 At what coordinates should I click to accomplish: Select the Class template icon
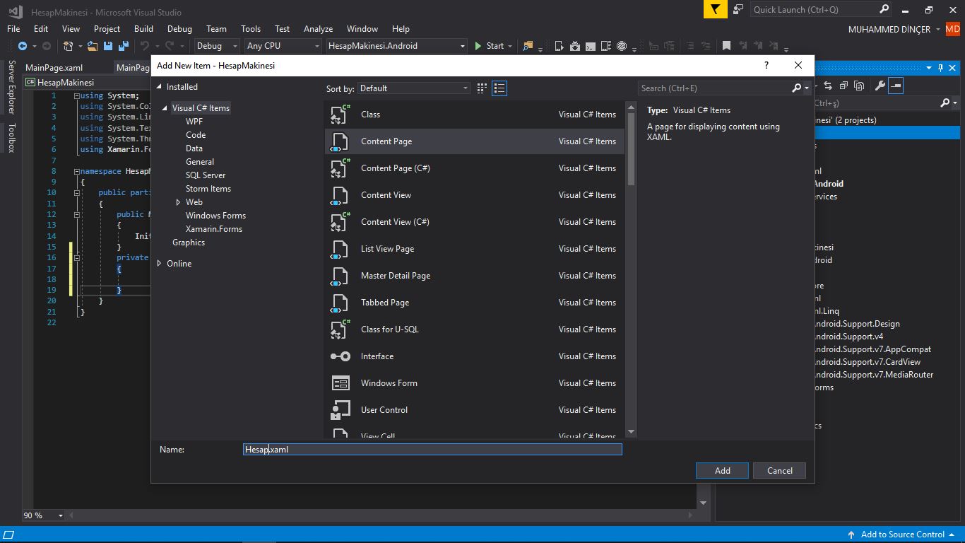341,115
